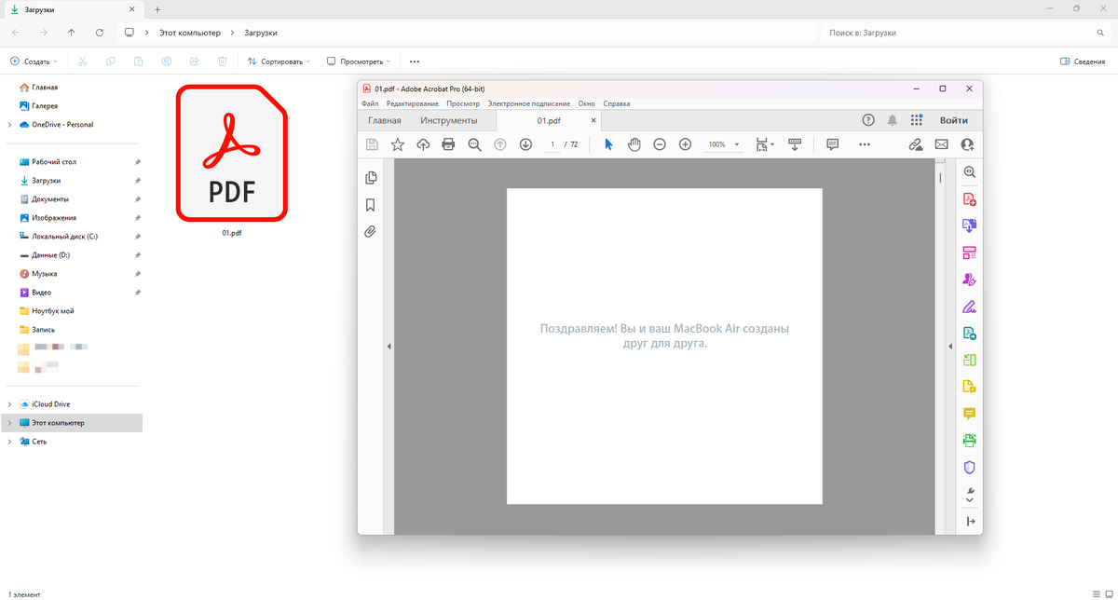Open Create PDF tool in right pane
This screenshot has height=600, width=1118.
(x=970, y=199)
